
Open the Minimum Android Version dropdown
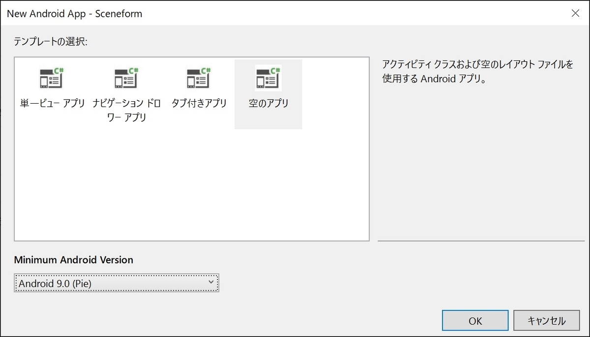click(117, 283)
